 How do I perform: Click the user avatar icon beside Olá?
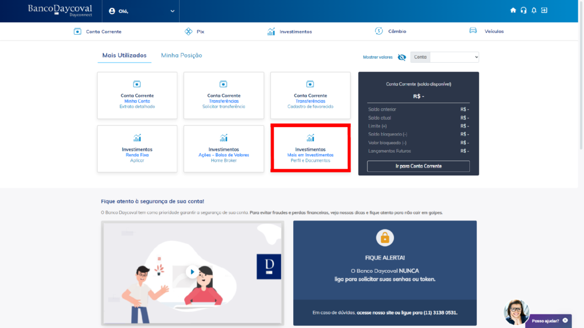tap(112, 11)
